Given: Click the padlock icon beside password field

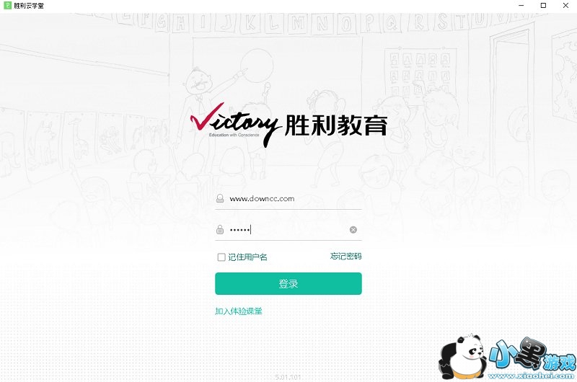Looking at the screenshot, I should click(x=220, y=230).
